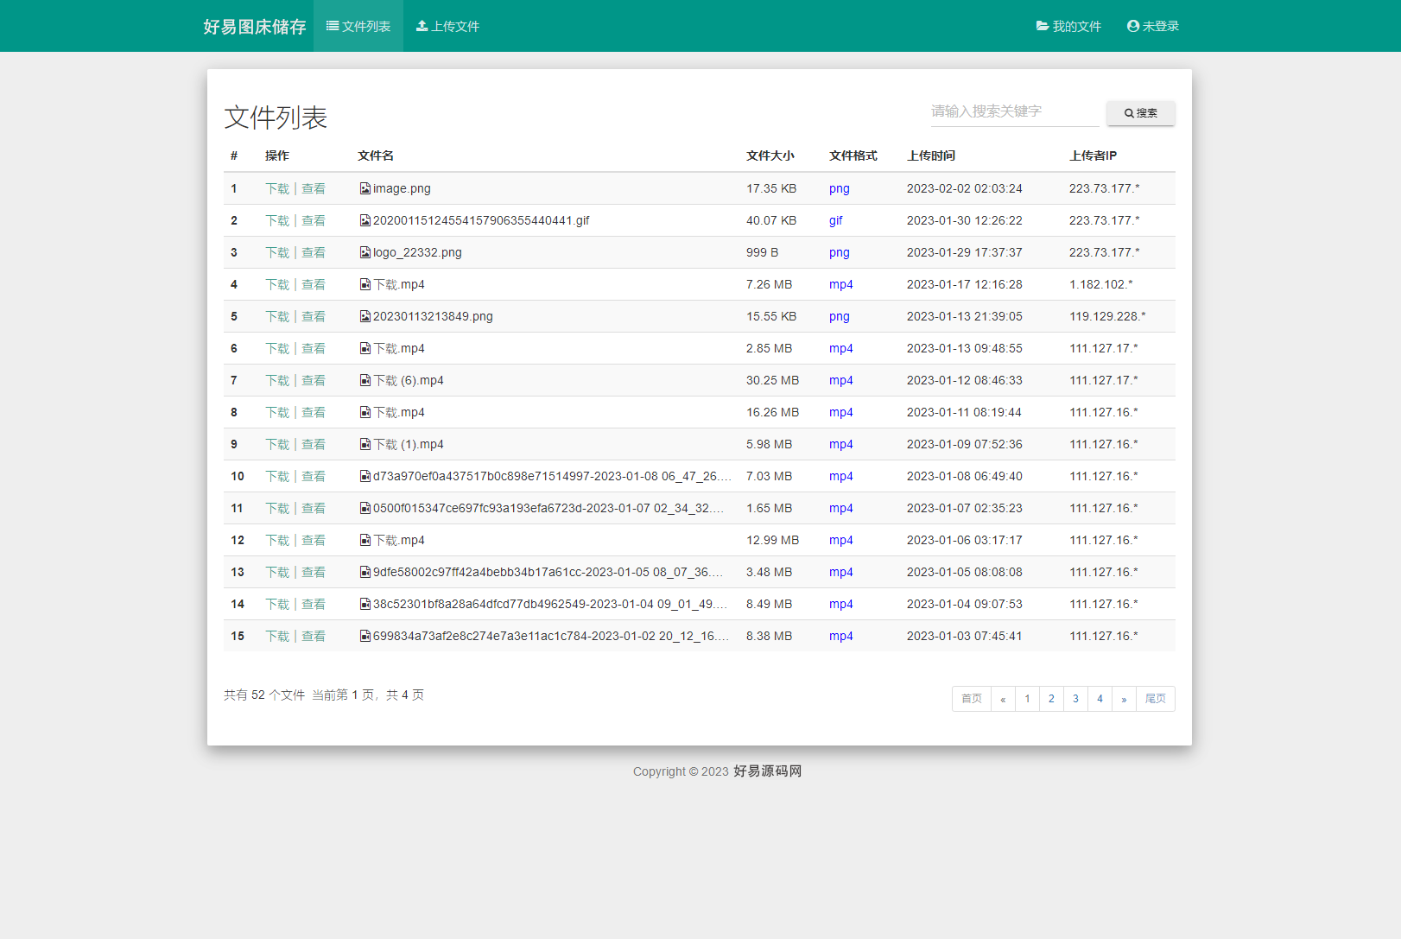Click the video file icon in row 15

[x=365, y=636]
